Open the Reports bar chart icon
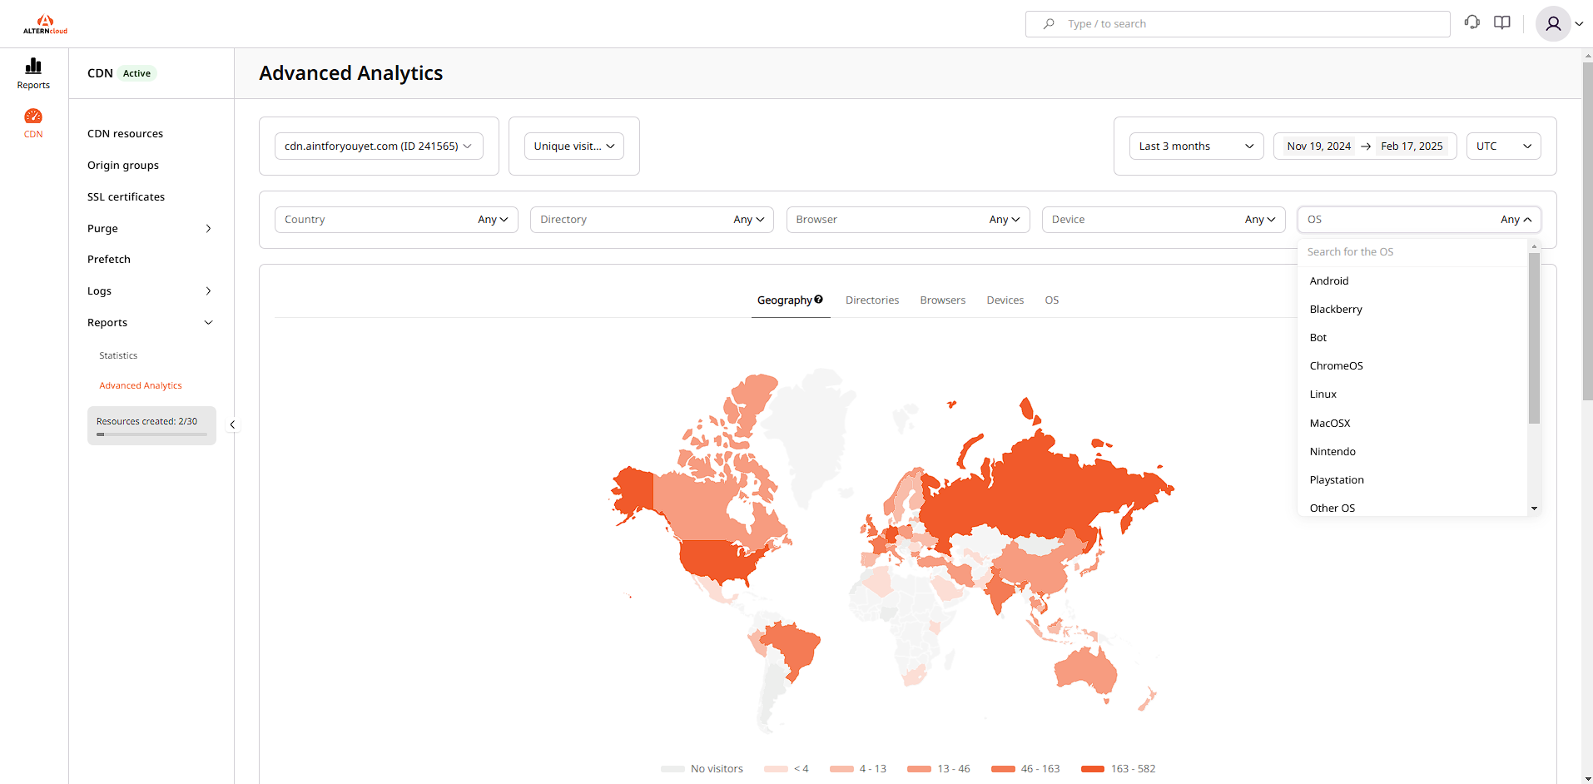This screenshot has width=1593, height=784. (33, 67)
